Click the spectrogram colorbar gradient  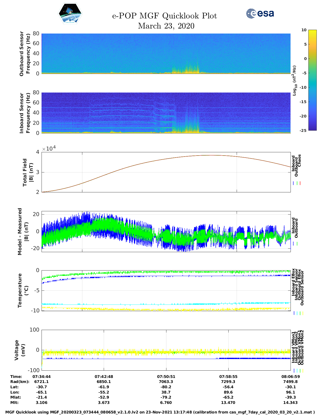305,80
